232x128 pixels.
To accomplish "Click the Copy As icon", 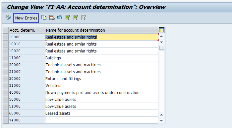I will point(44,18).
